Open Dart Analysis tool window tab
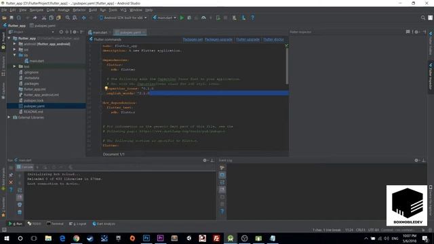This screenshot has width=434, height=244. 104,224
